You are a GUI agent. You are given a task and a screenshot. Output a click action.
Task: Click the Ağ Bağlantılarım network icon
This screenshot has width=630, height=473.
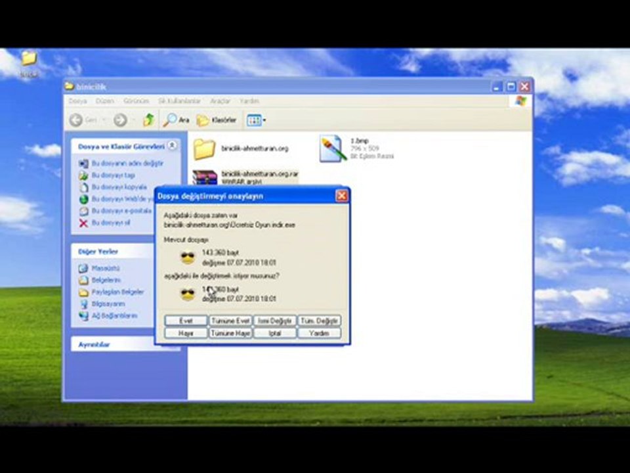(x=83, y=316)
